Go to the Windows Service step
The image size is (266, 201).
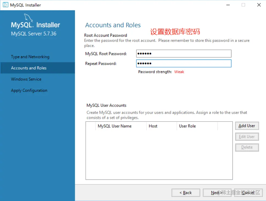(x=26, y=79)
